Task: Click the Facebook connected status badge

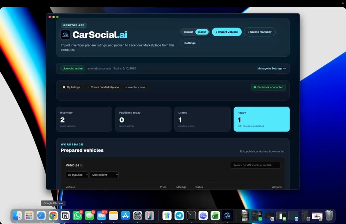Action: [x=268, y=87]
